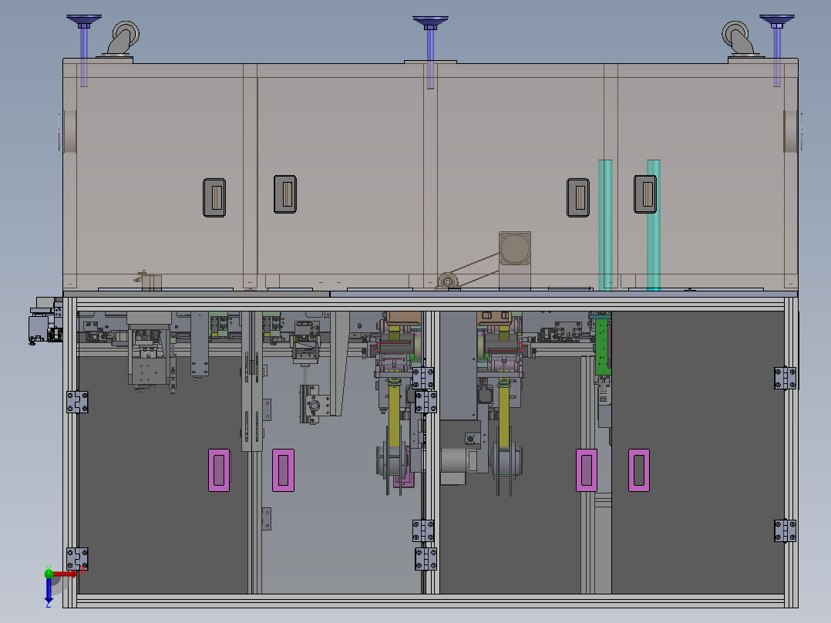This screenshot has width=831, height=623.
Task: Select the lower hinge on the right frame edge
Action: click(785, 530)
